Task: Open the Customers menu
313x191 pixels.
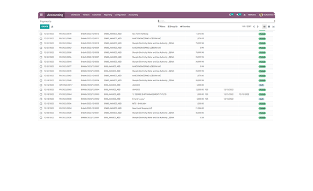Action: coord(97,15)
